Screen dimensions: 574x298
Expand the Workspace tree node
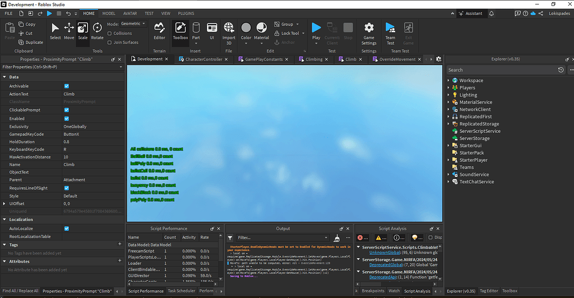pyautogui.click(x=448, y=81)
